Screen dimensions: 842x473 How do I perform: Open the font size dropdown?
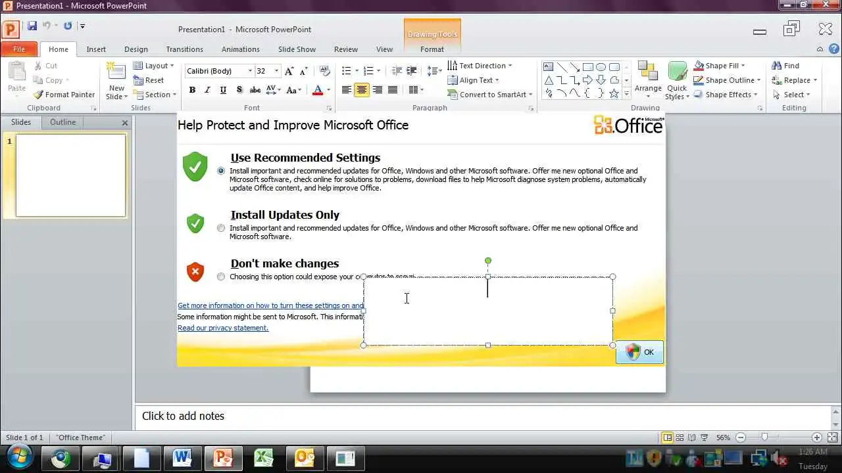(x=276, y=71)
